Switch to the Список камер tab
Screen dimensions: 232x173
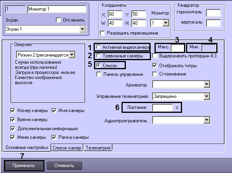click(x=67, y=148)
